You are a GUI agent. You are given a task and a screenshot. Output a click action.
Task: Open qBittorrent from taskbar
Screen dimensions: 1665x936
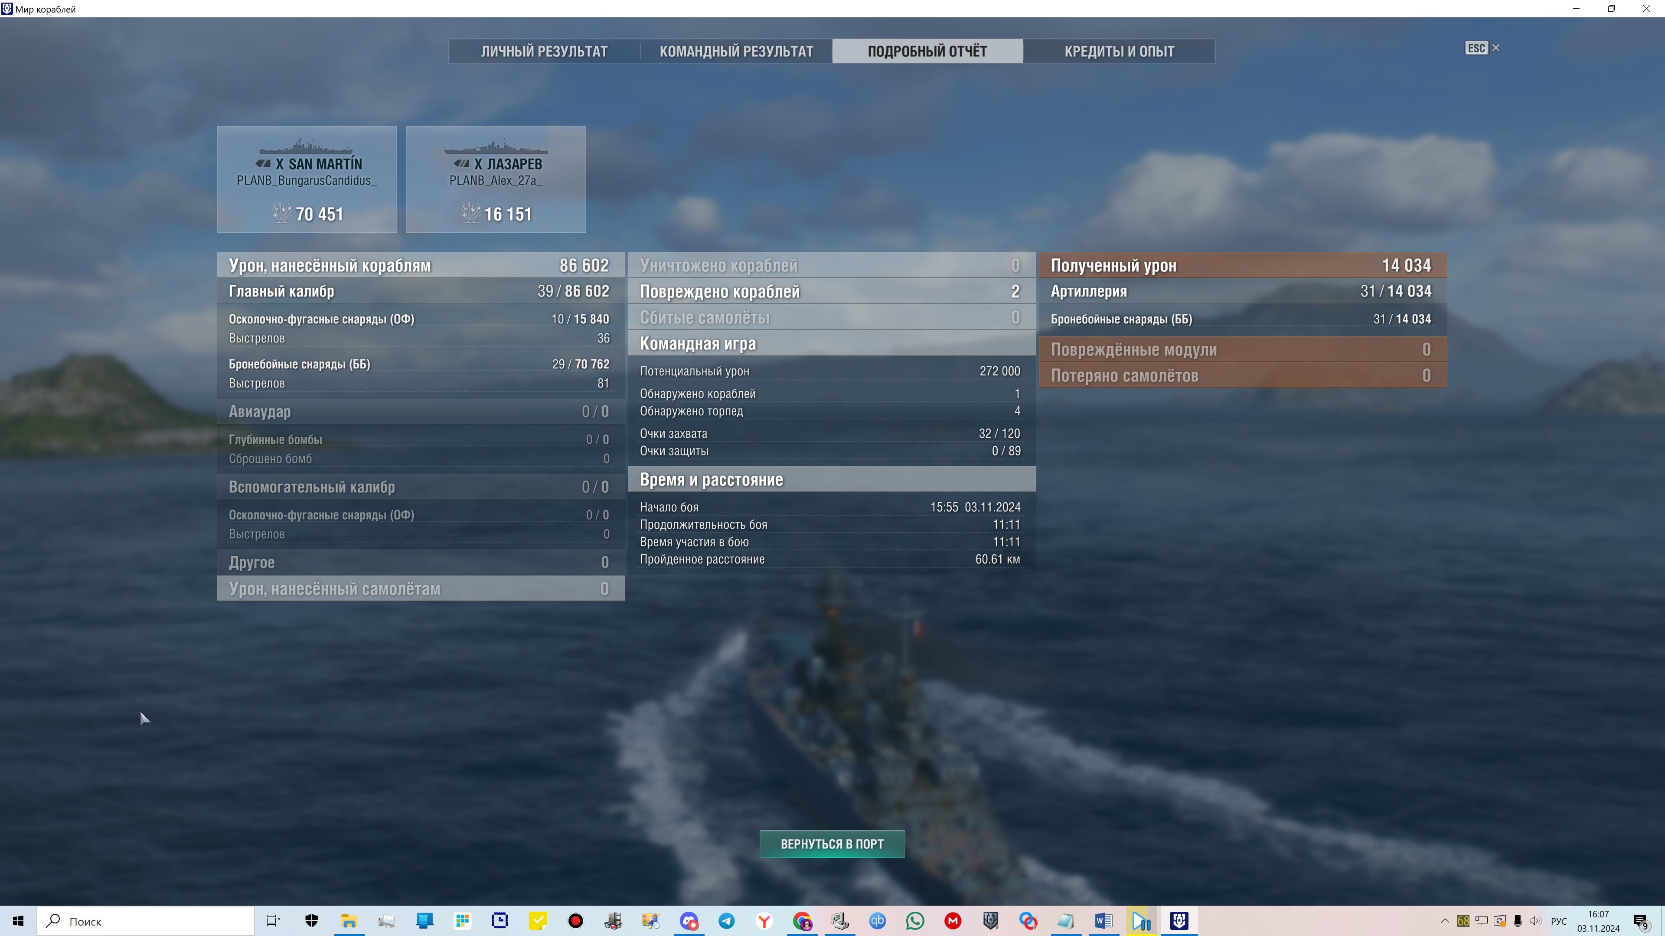pyautogui.click(x=877, y=921)
